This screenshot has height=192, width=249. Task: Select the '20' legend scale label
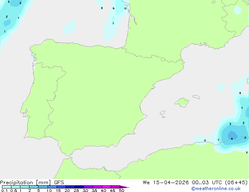coord(67,190)
